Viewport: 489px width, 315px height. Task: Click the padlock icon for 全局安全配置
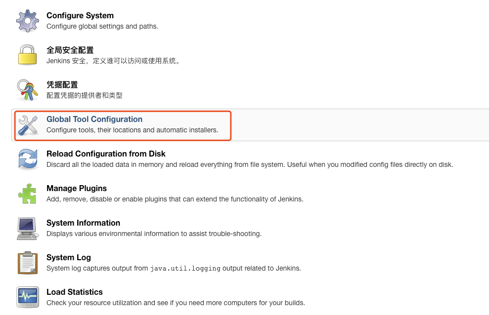(27, 55)
